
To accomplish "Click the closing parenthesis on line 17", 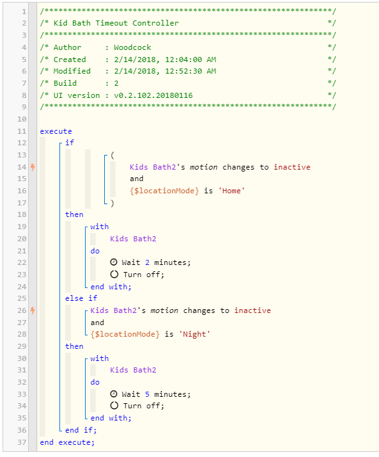I will pos(112,203).
